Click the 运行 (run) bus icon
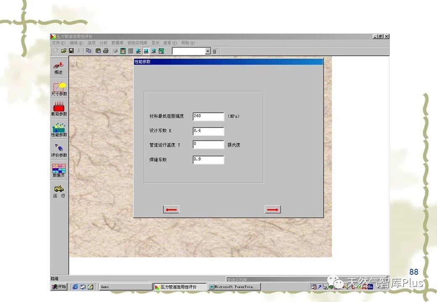437x302 pixels. pyautogui.click(x=59, y=191)
